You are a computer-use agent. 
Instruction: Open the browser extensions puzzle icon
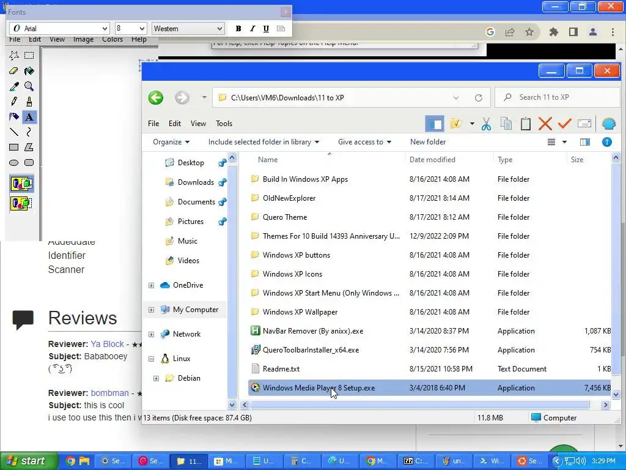554,32
